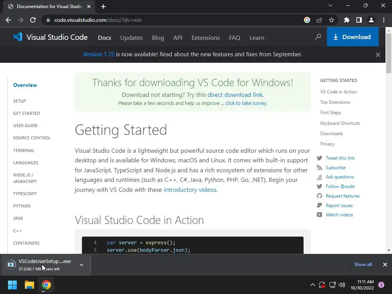Screen dimensions: 392x294
Task: Select the Updates navigation item
Action: coord(132,38)
